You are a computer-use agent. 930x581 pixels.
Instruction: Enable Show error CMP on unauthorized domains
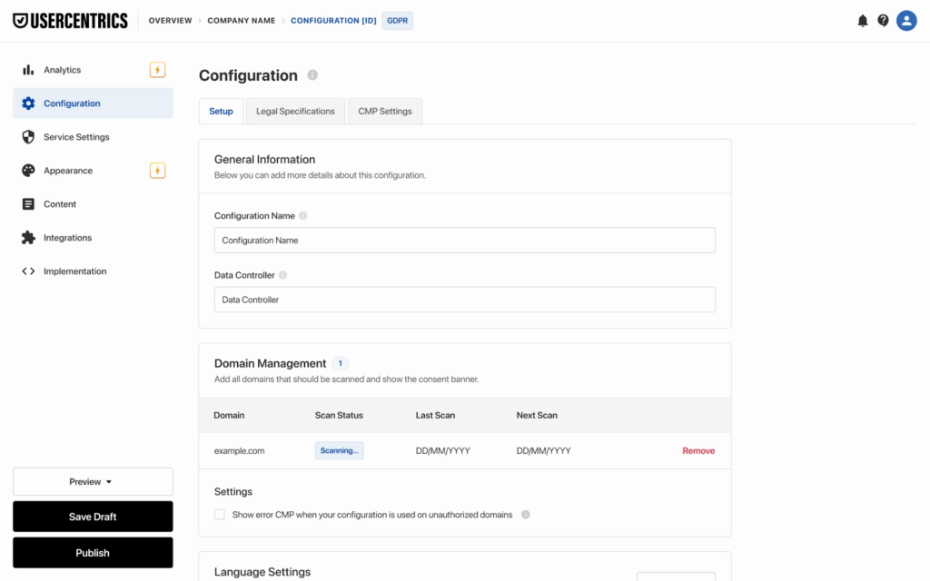pos(220,515)
